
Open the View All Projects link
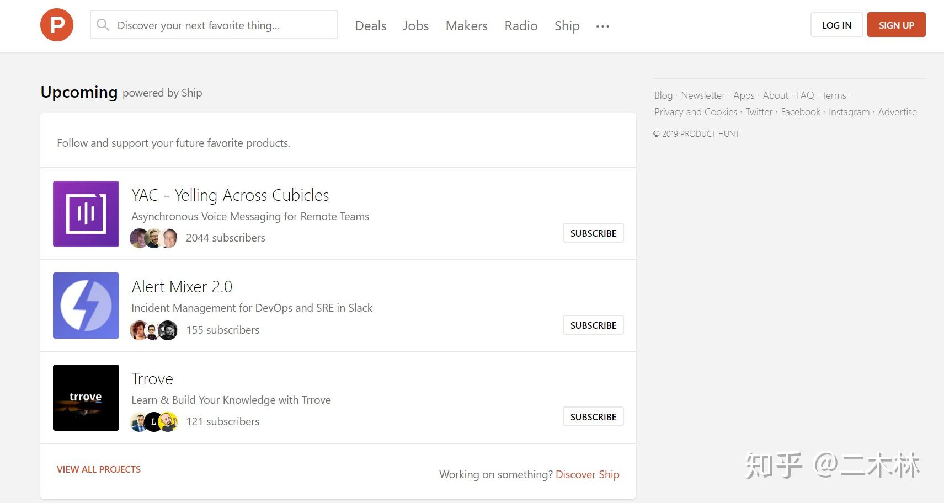99,469
